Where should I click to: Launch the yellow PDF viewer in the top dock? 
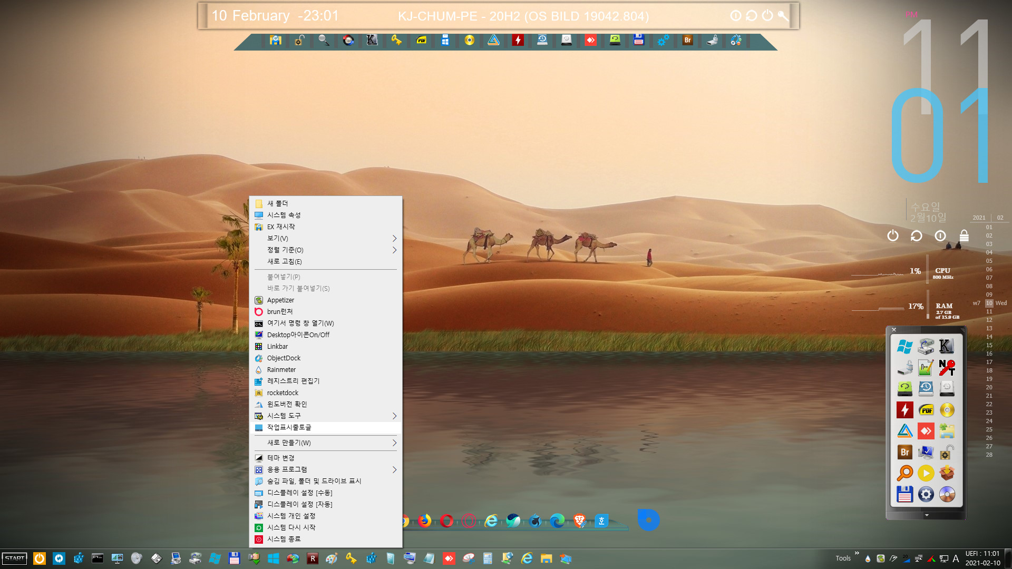(421, 40)
